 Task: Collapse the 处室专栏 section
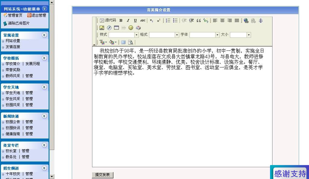point(44,145)
